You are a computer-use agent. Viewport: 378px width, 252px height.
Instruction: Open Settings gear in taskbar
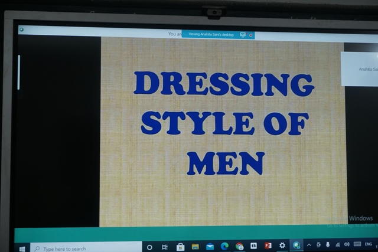click(x=282, y=246)
